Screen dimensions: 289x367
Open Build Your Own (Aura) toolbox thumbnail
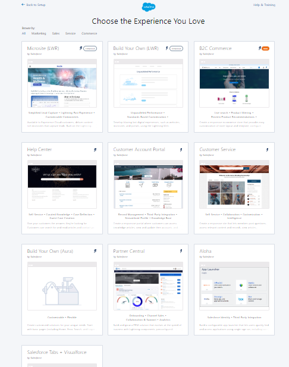(62, 286)
